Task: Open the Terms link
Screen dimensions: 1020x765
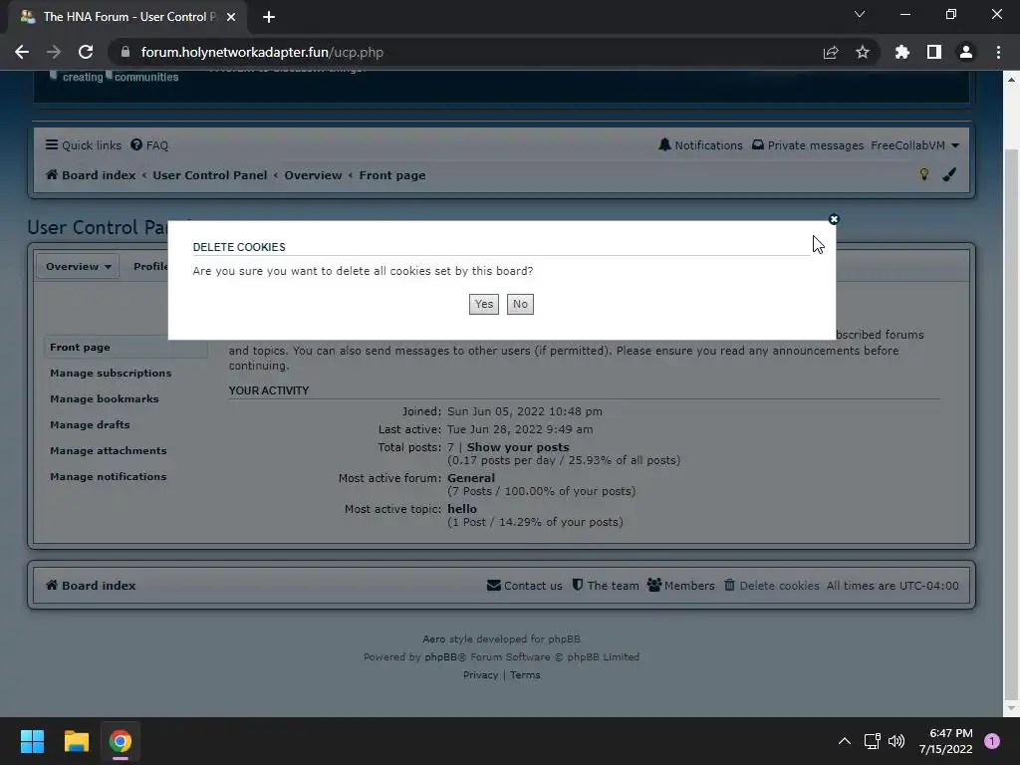Action: coord(525,675)
